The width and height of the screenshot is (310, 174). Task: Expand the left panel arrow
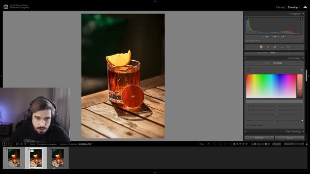pyautogui.click(x=1, y=76)
